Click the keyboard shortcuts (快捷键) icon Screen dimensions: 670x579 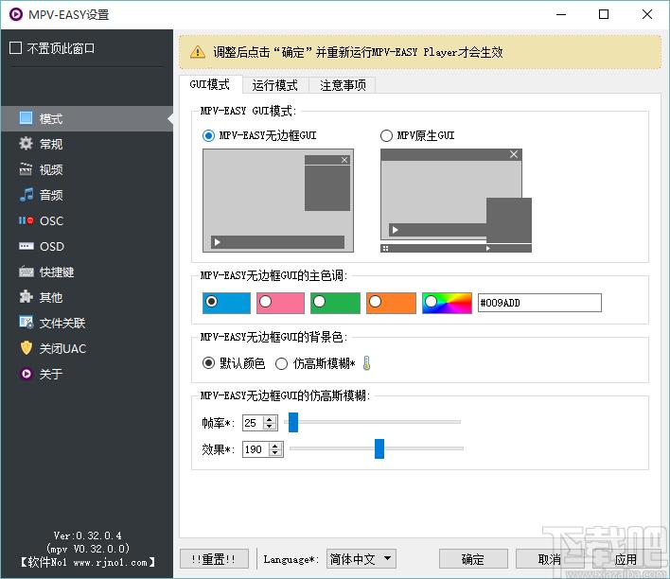coord(26,272)
